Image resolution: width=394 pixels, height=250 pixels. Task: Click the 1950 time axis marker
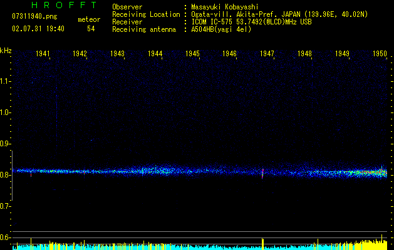(x=380, y=54)
